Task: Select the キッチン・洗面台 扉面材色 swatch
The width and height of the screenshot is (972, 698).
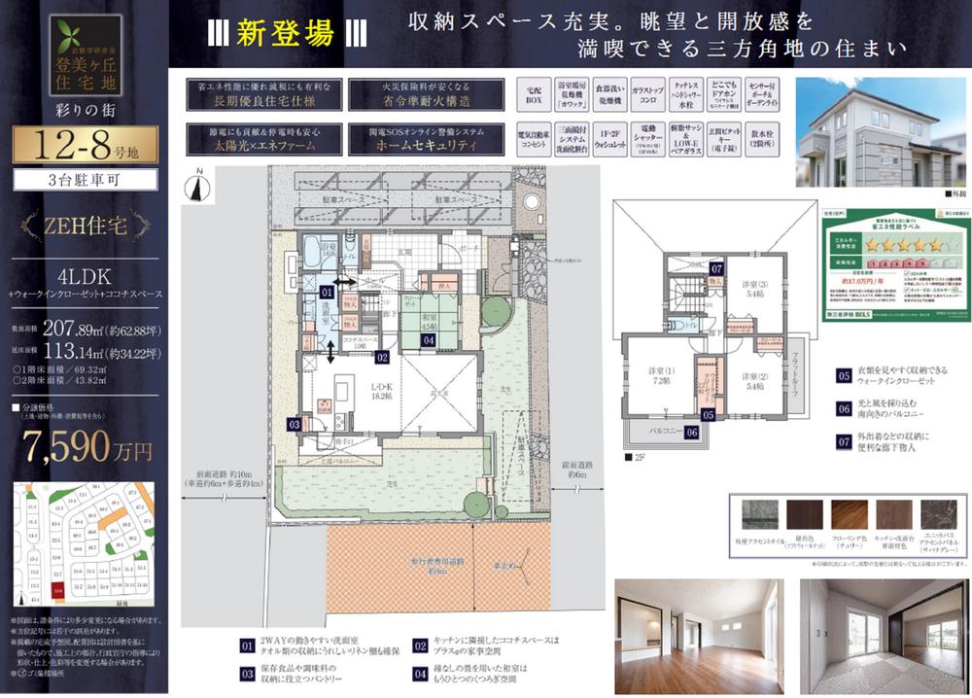Action: click(x=894, y=515)
